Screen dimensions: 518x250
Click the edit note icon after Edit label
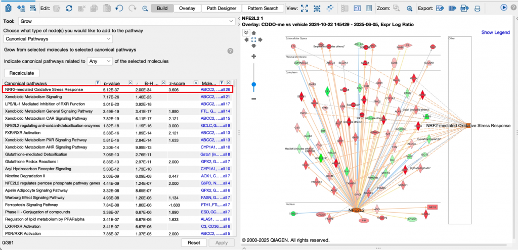[x=57, y=8]
